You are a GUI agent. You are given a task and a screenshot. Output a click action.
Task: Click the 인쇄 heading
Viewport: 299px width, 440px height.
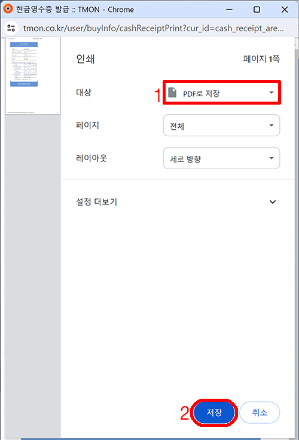click(x=86, y=59)
